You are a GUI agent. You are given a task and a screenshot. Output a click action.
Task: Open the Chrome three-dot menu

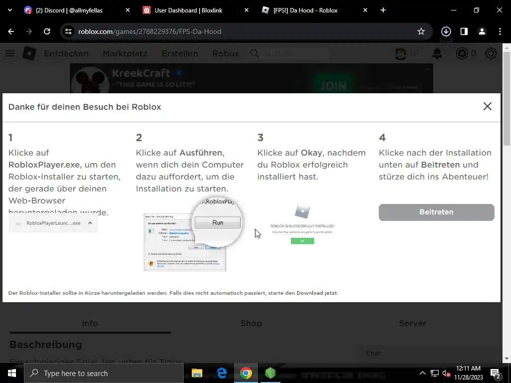500,31
